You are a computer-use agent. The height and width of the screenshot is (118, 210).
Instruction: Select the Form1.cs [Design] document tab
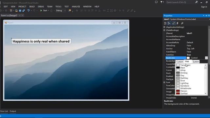(x=9, y=15)
